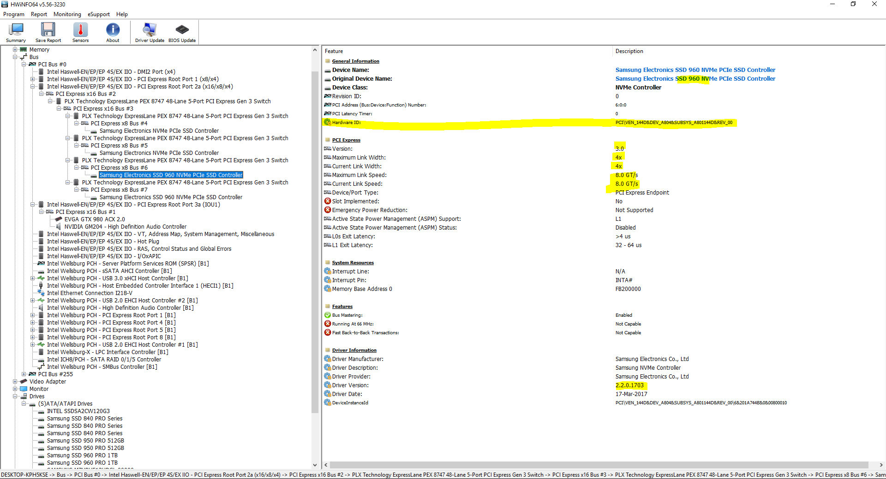The width and height of the screenshot is (886, 479).
Task: Click the tree panel scroll up arrow
Action: pos(315,50)
